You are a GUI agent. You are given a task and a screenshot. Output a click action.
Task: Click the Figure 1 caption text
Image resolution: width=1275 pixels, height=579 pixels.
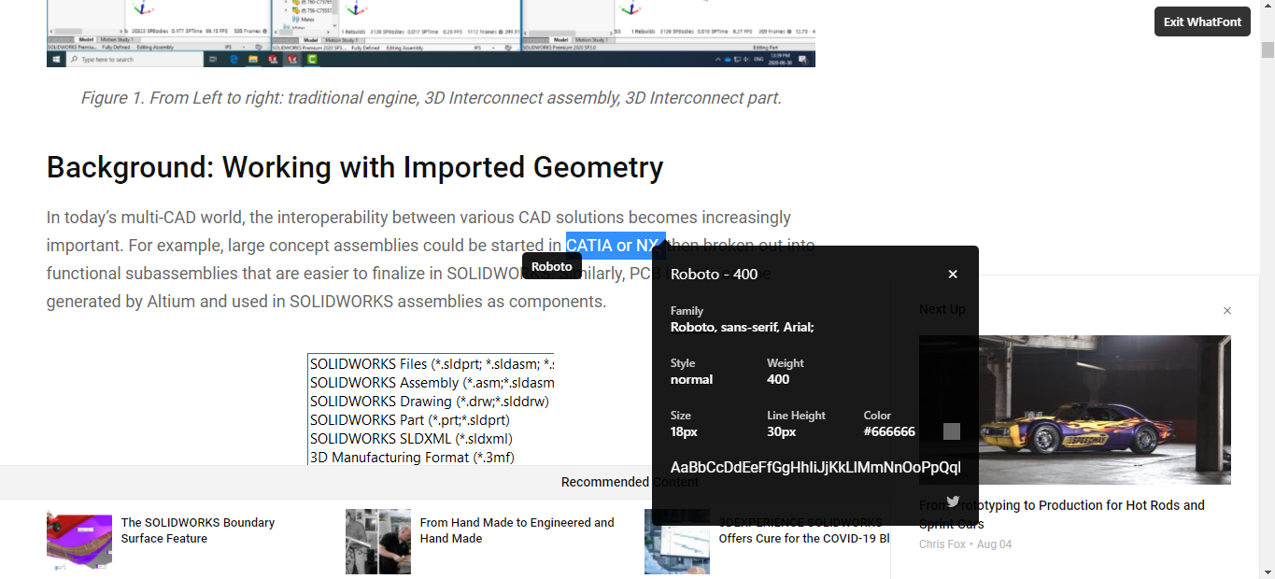431,98
